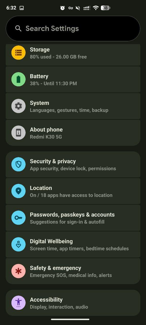Tap the About phone info icon
The image size is (146, 325).
point(19,133)
